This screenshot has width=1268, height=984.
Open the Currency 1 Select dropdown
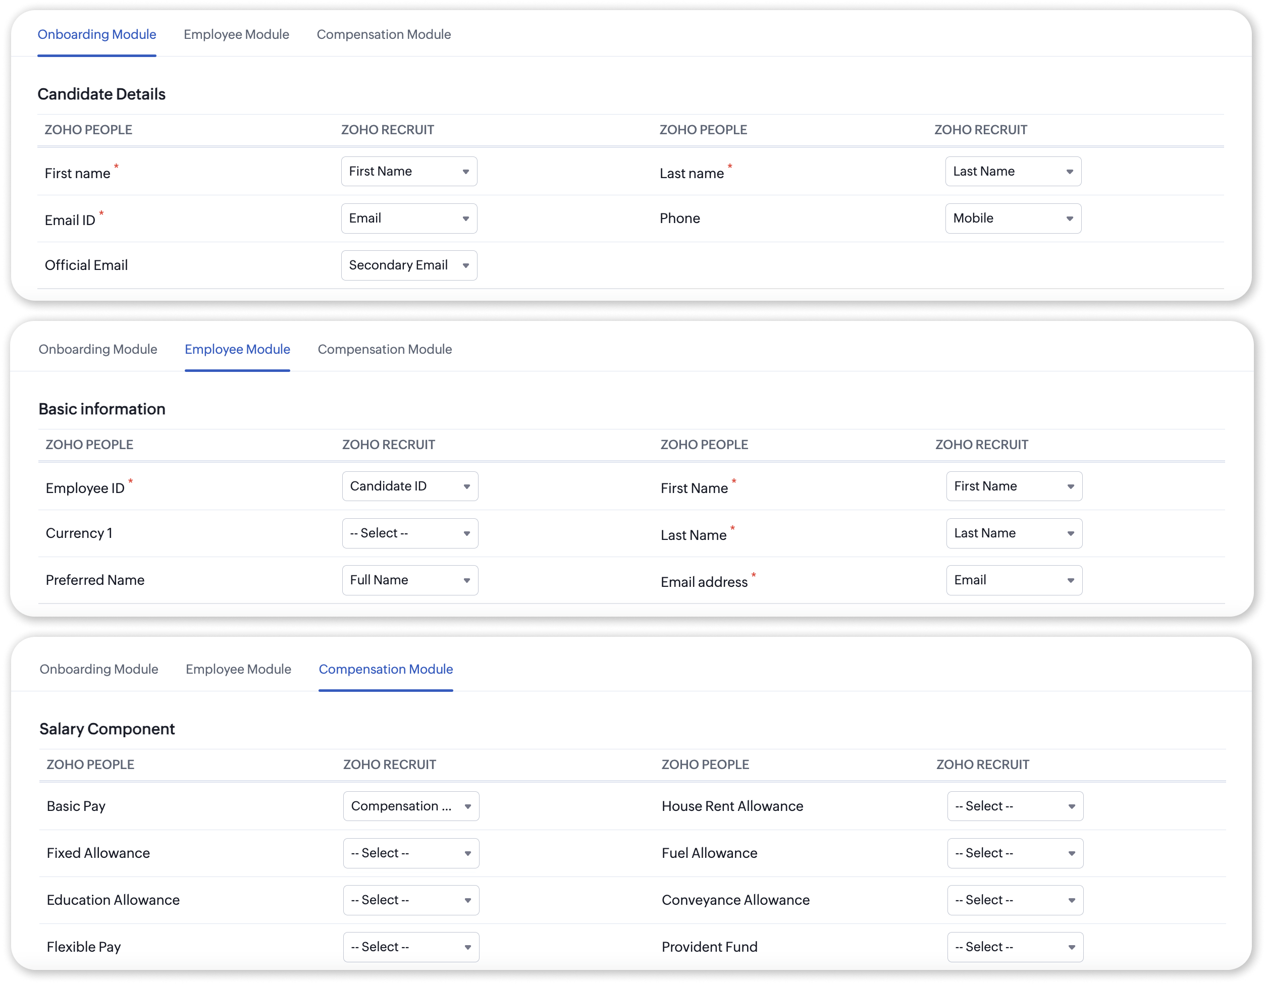click(x=410, y=533)
